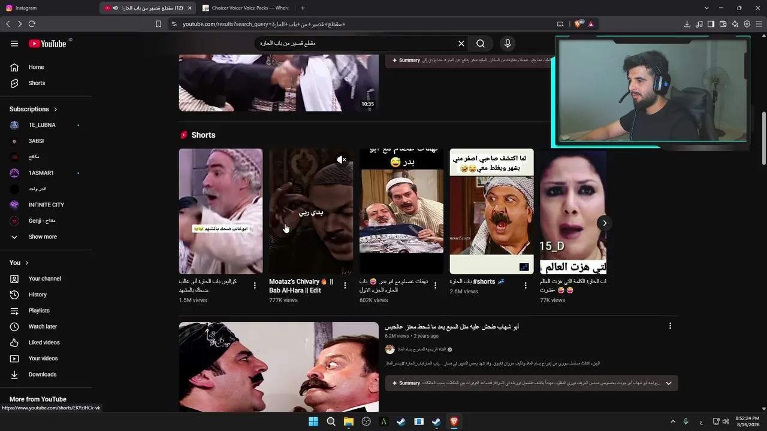This screenshot has height=431, width=767.
Task: Clear the search query with the X
Action: (x=461, y=44)
